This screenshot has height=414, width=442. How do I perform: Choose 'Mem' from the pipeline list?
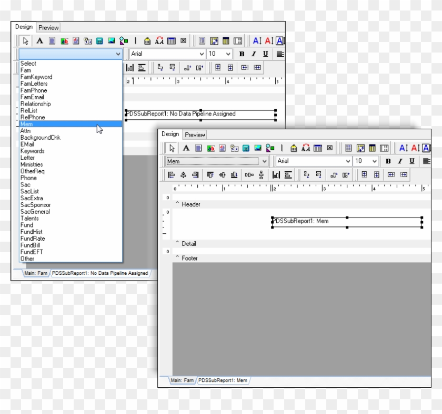pyautogui.click(x=71, y=124)
